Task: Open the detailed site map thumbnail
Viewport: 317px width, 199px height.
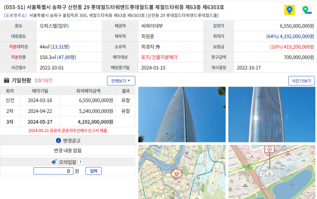Action: click(x=272, y=172)
